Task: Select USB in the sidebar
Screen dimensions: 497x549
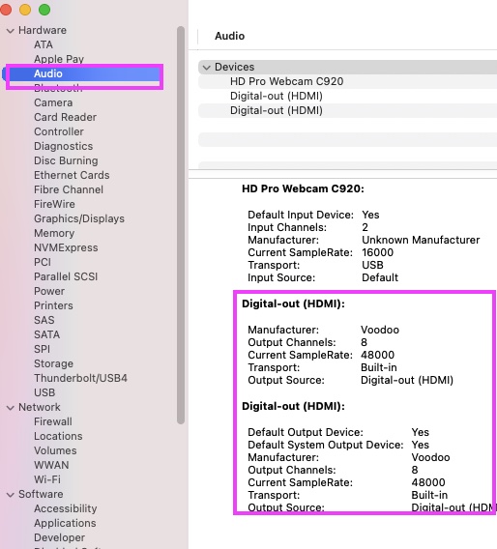Action: pos(44,392)
